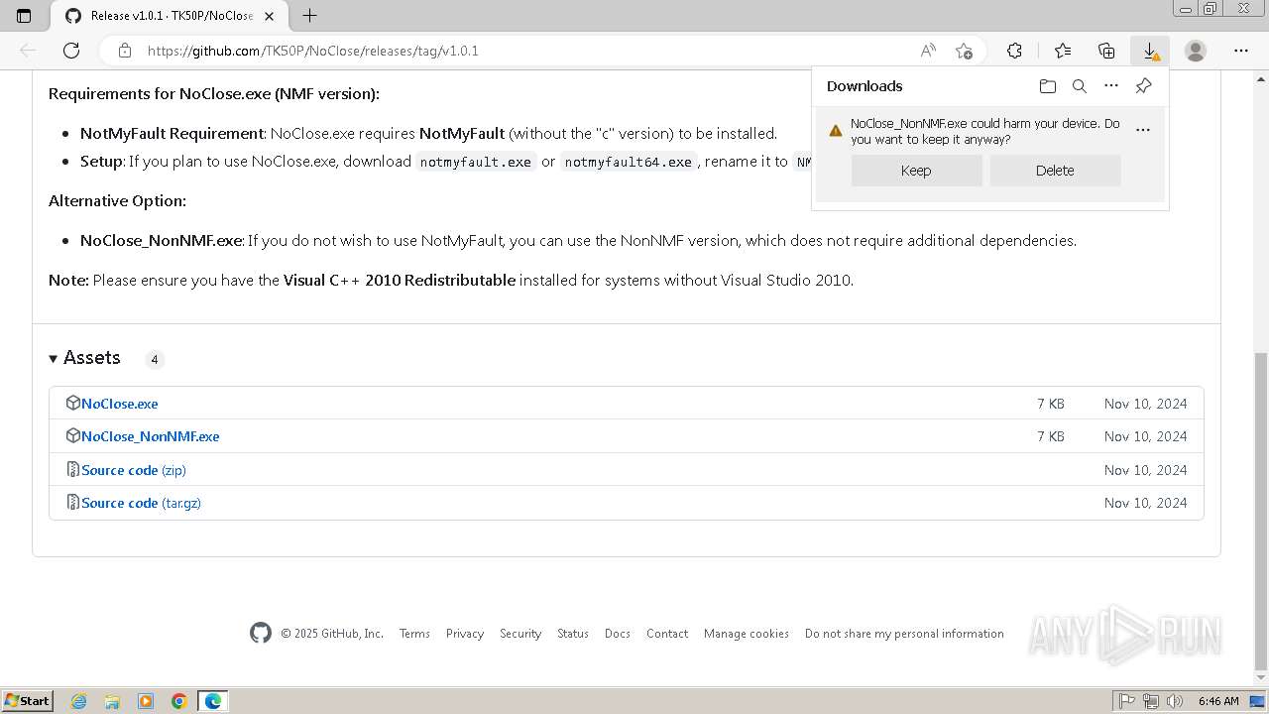
Task: Switch to Microsoft Edge taskbar button
Action: [x=213, y=701]
